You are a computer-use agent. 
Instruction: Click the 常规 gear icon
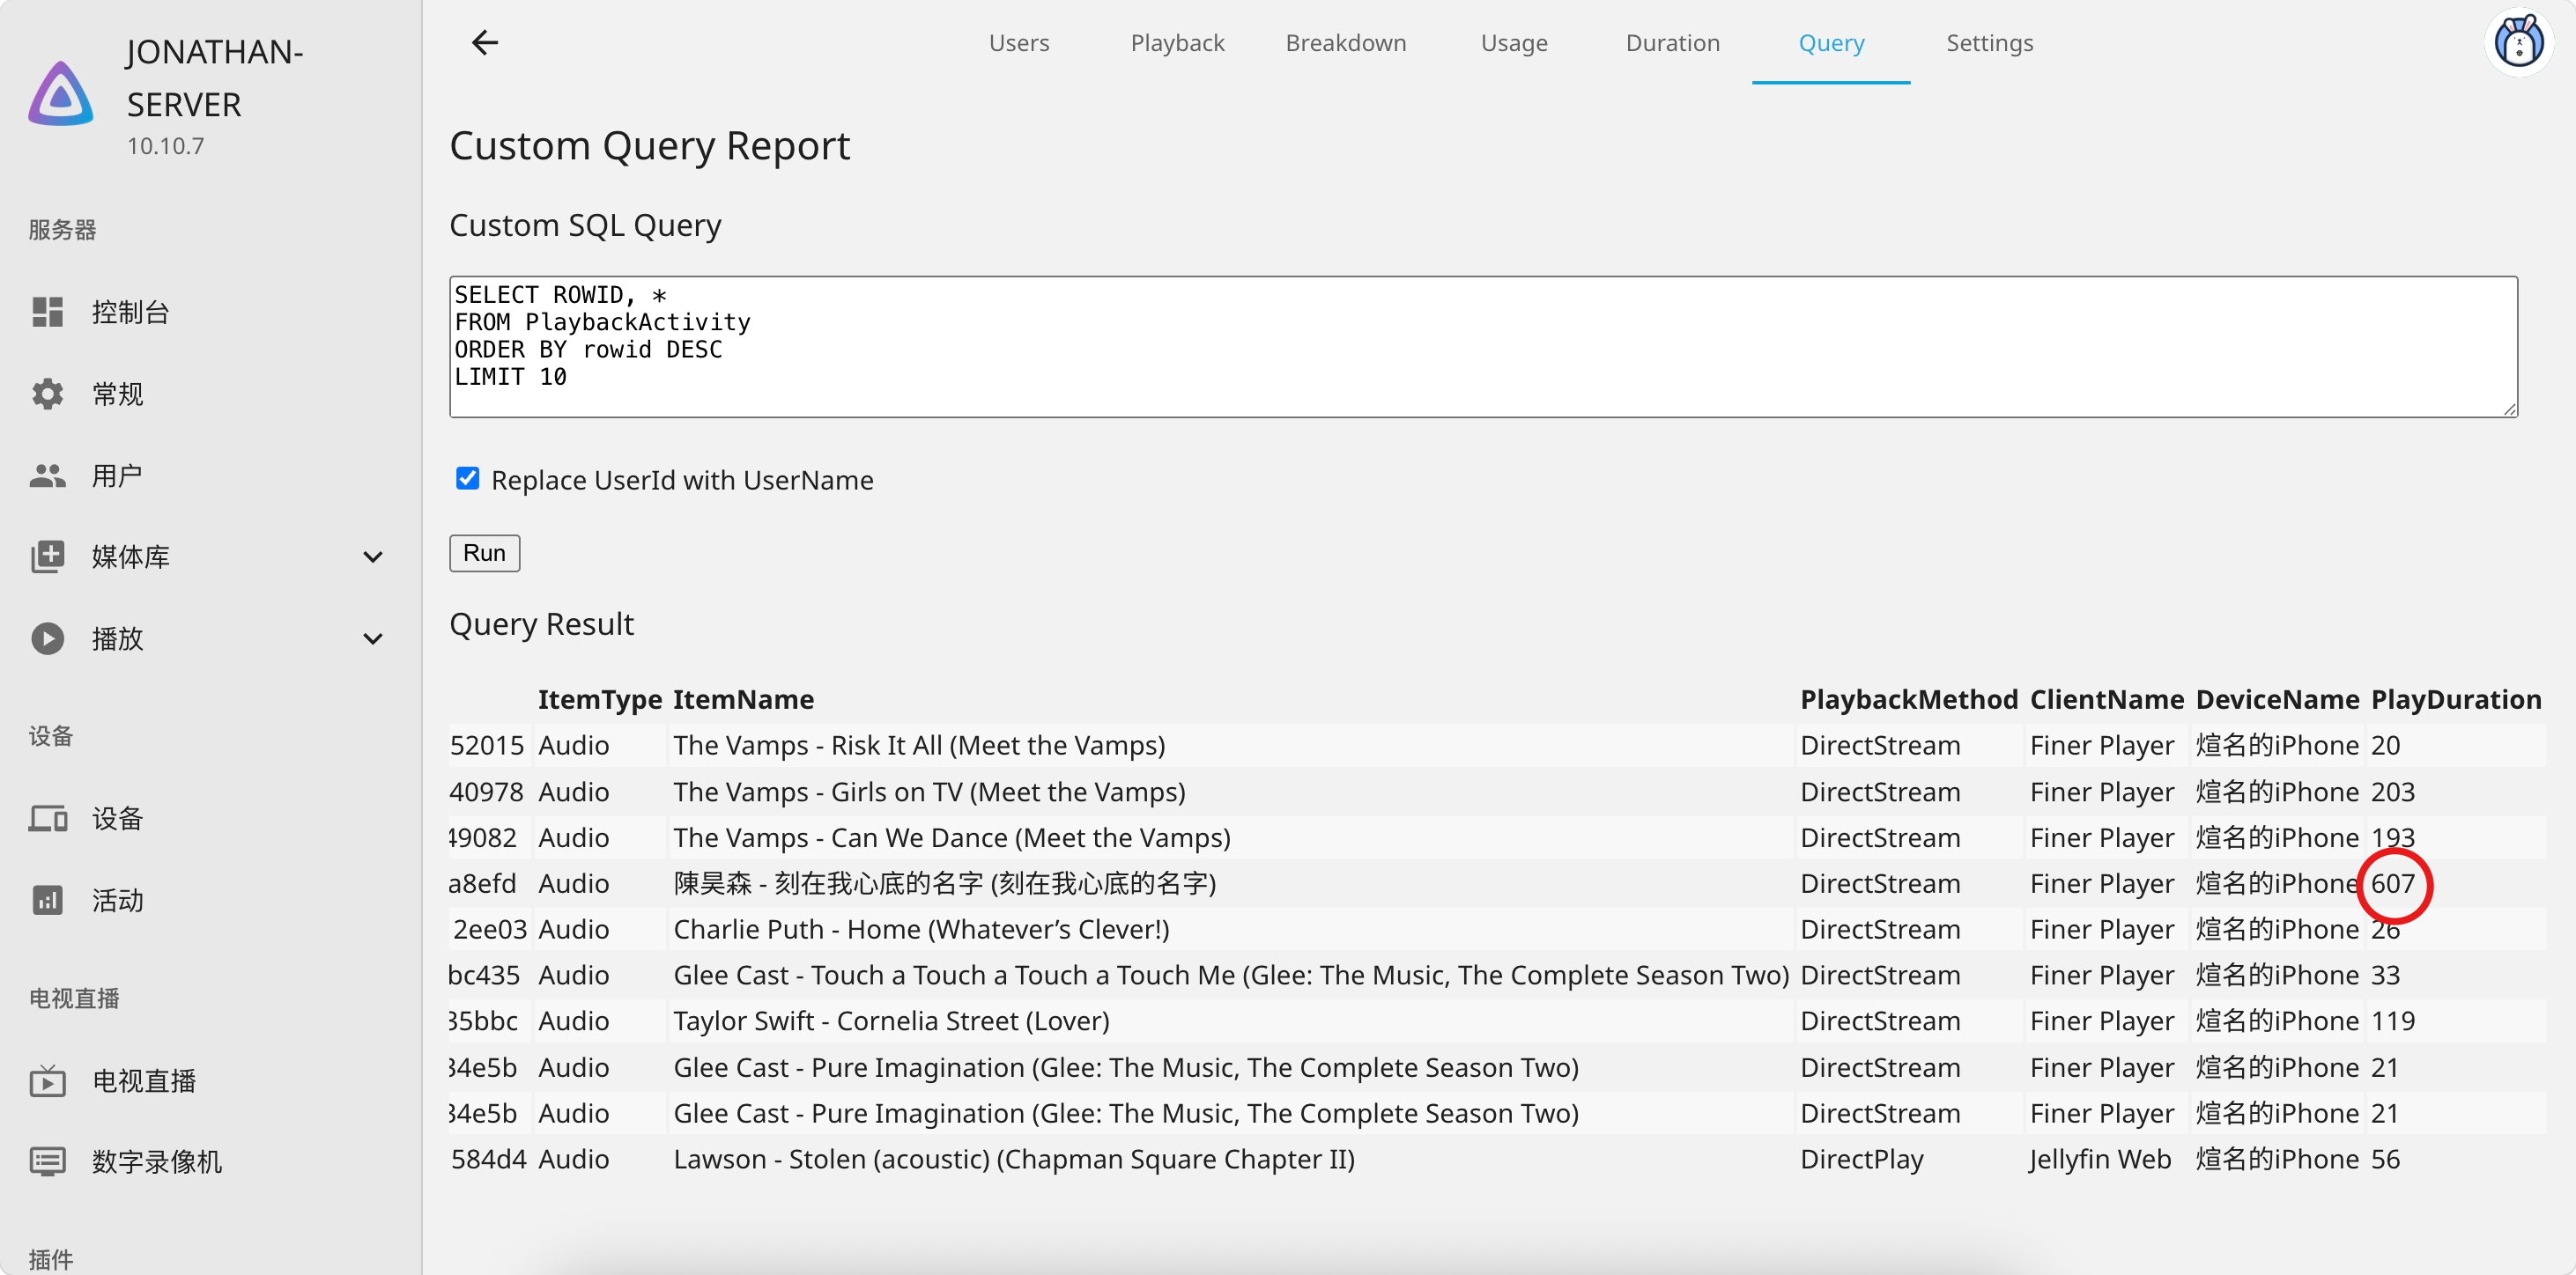pos(47,394)
